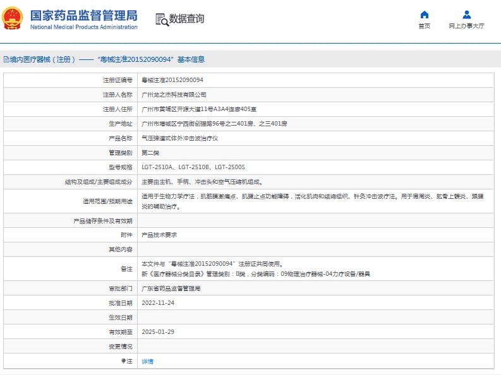This screenshot has height=375, width=501.
Task: Select remark line 本文件与…注册证共同使用
Action: pyautogui.click(x=212, y=264)
